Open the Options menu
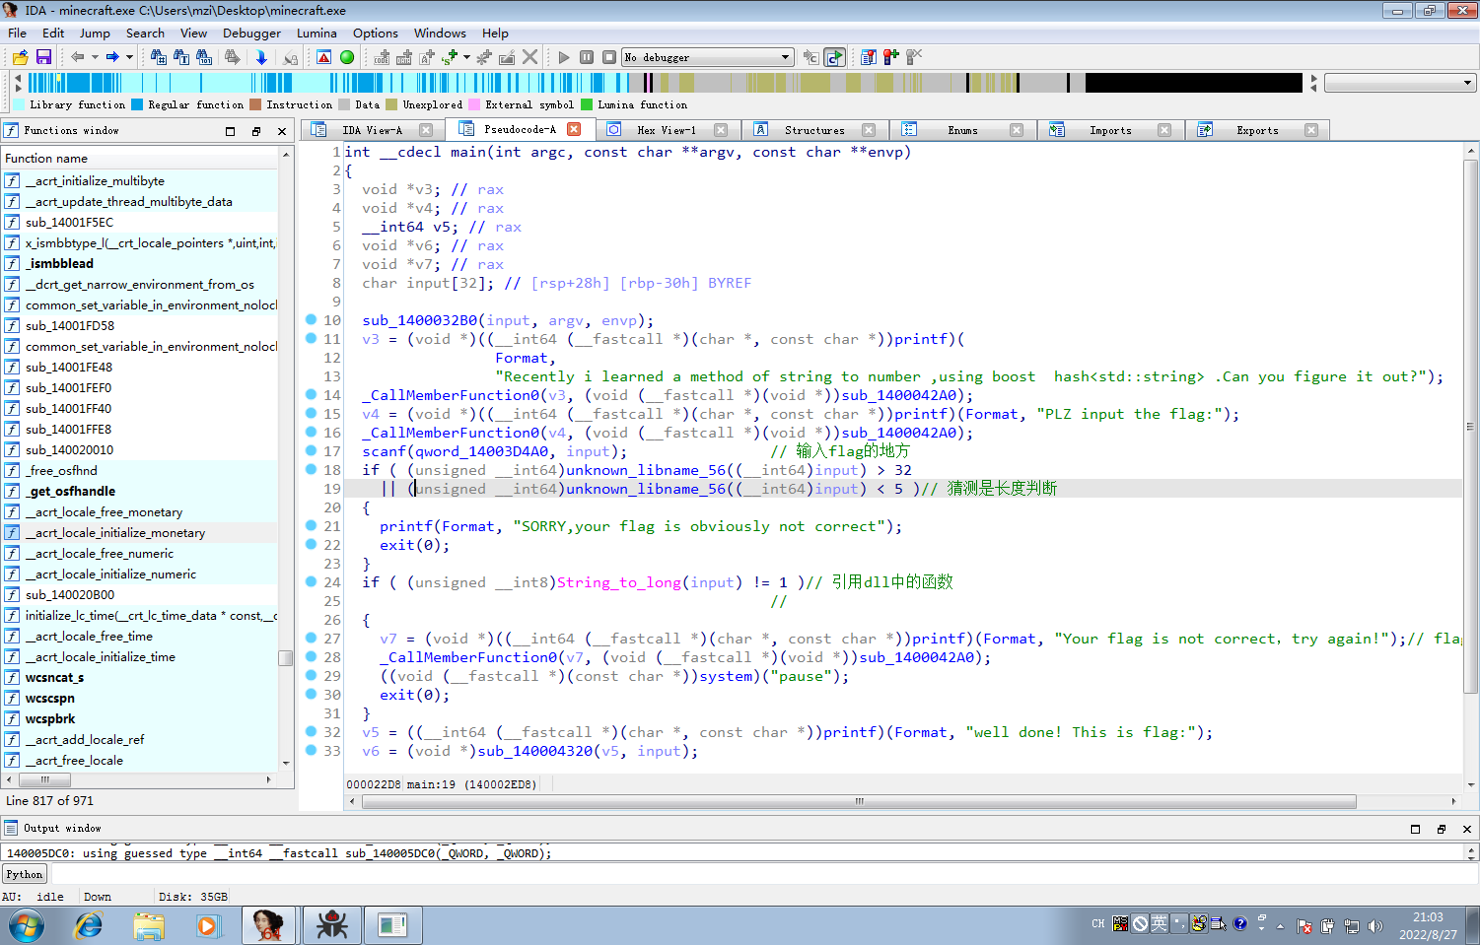This screenshot has height=945, width=1480. click(376, 33)
